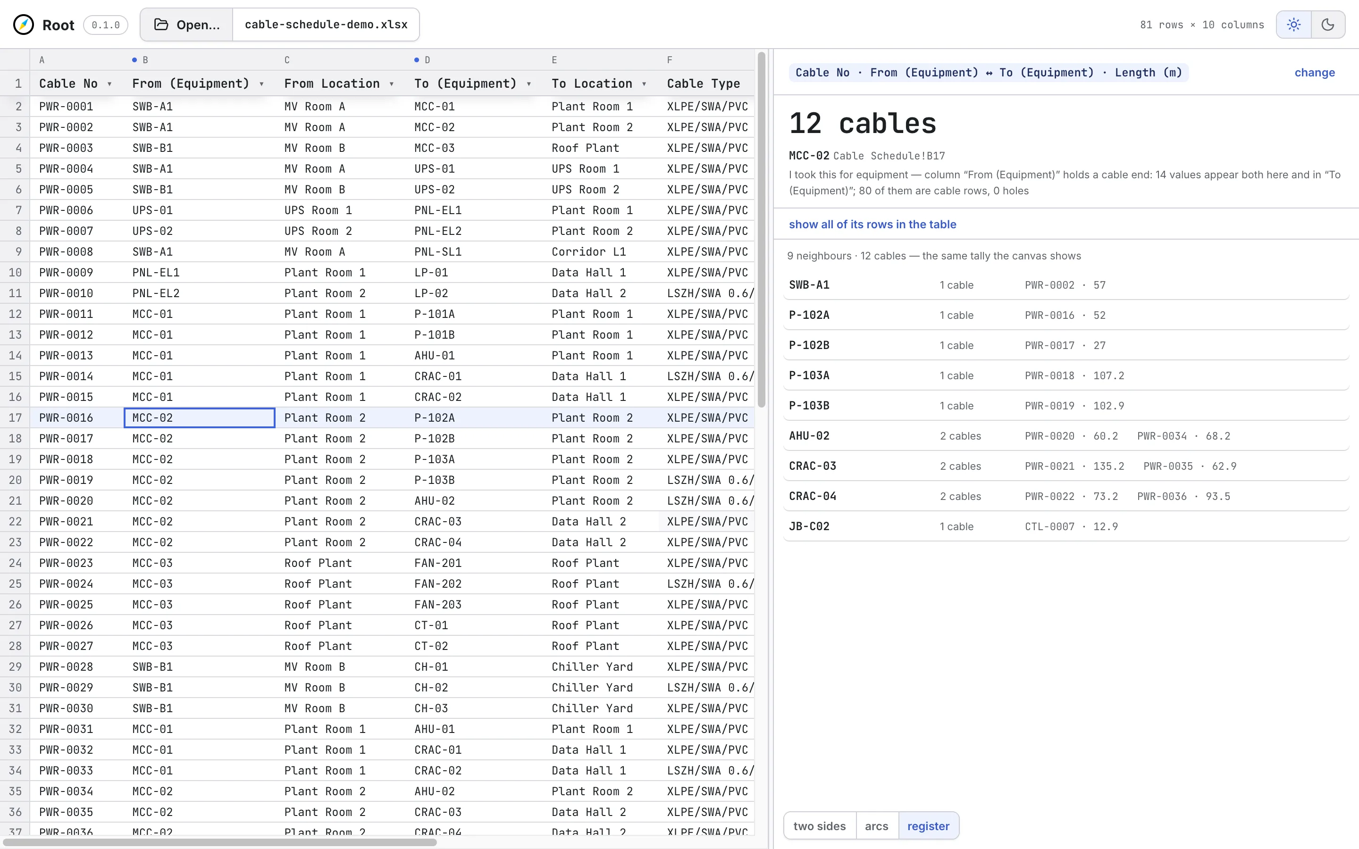
Task: Open the P-102B neighbour row
Action: pyautogui.click(x=1066, y=345)
